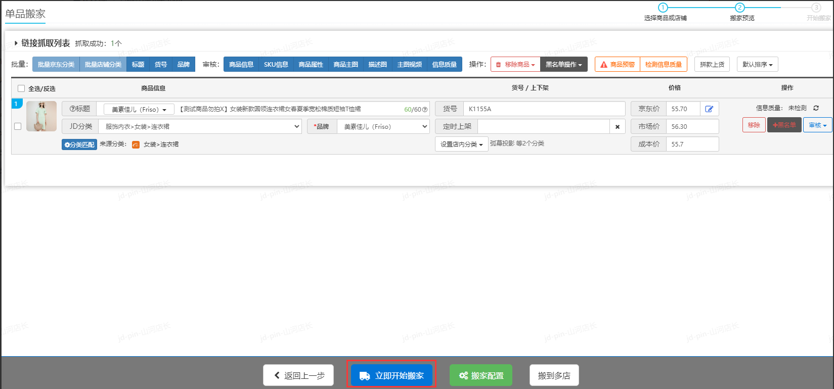
Task: Click the 商品预警 warning triangle button
Action: pyautogui.click(x=617, y=65)
